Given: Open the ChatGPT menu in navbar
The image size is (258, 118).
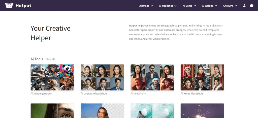Looking at the screenshot, I should tap(230, 6).
